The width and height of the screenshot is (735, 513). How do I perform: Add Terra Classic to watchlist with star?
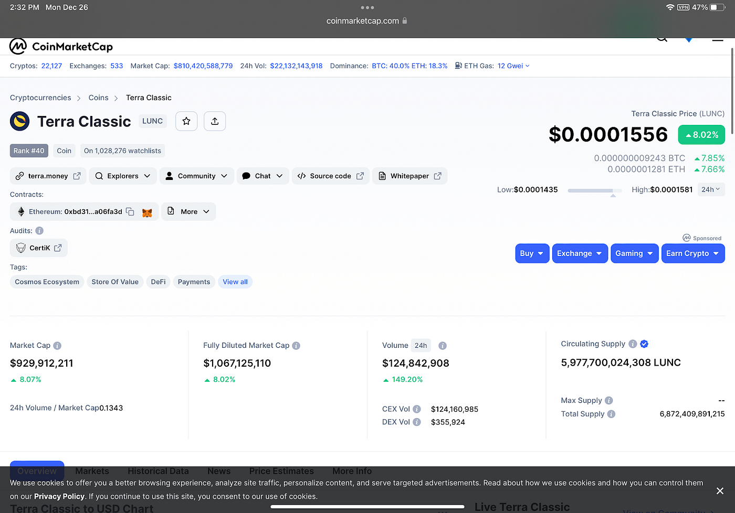(x=186, y=121)
